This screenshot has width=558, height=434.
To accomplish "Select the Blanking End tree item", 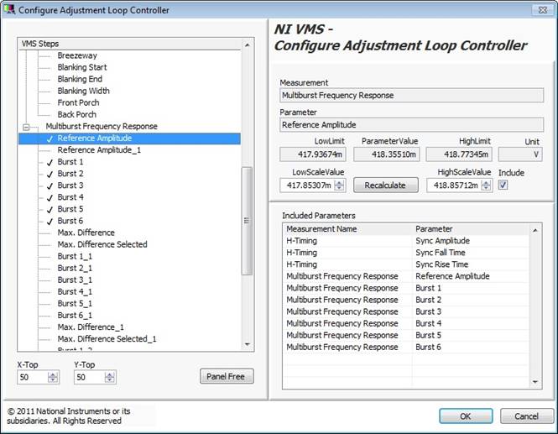I will (80, 79).
